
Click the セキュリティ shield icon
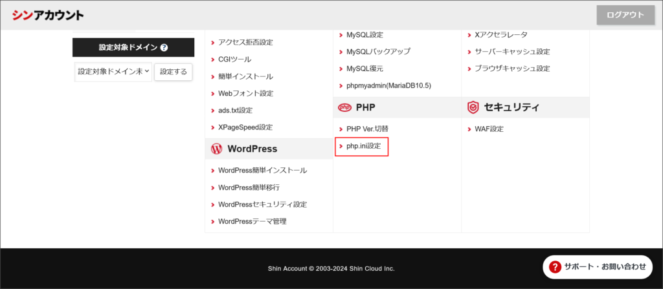473,107
